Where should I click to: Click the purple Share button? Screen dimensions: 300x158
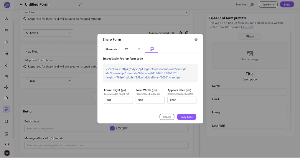(x=287, y=4)
